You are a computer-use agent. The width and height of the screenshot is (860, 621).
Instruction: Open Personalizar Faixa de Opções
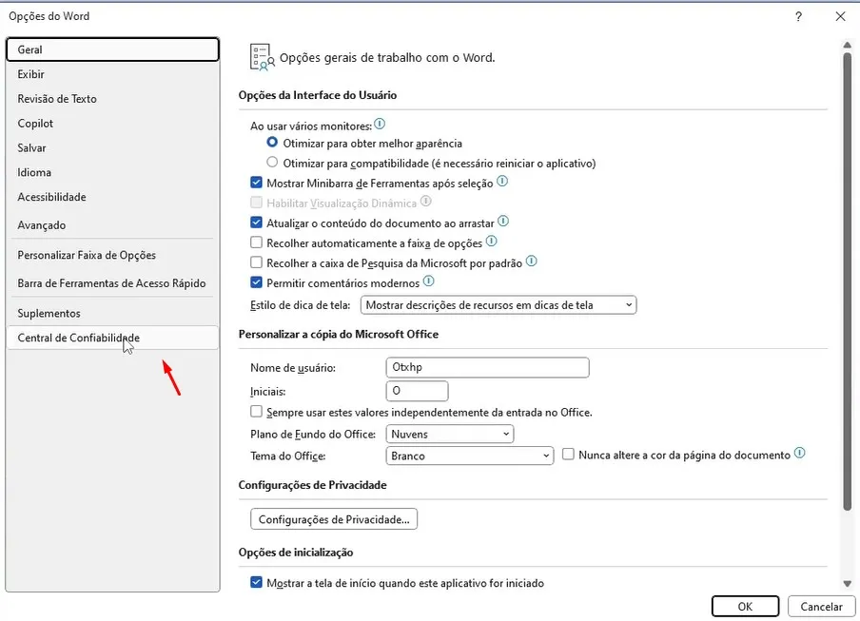click(112, 256)
